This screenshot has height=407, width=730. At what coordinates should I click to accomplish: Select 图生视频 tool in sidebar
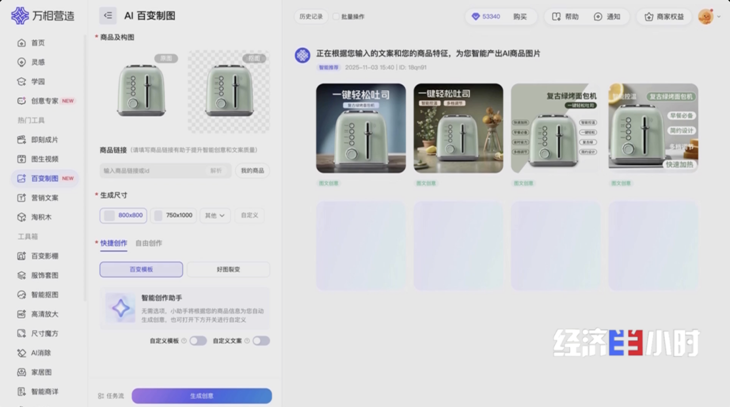pyautogui.click(x=22, y=159)
